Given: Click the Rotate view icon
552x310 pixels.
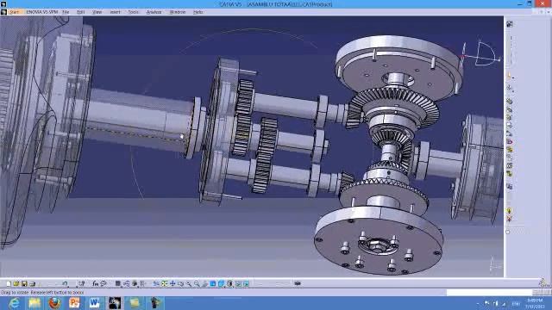Looking at the screenshot, I should [180, 283].
